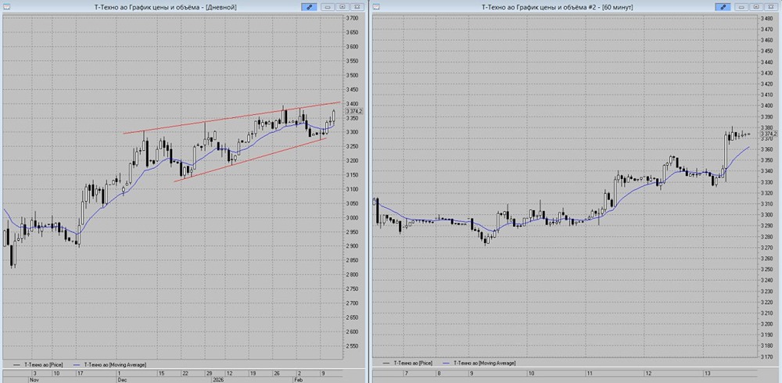This screenshot has width=782, height=383.
Task: Click the '26' date label on the daily time axis
Action: 276,373
